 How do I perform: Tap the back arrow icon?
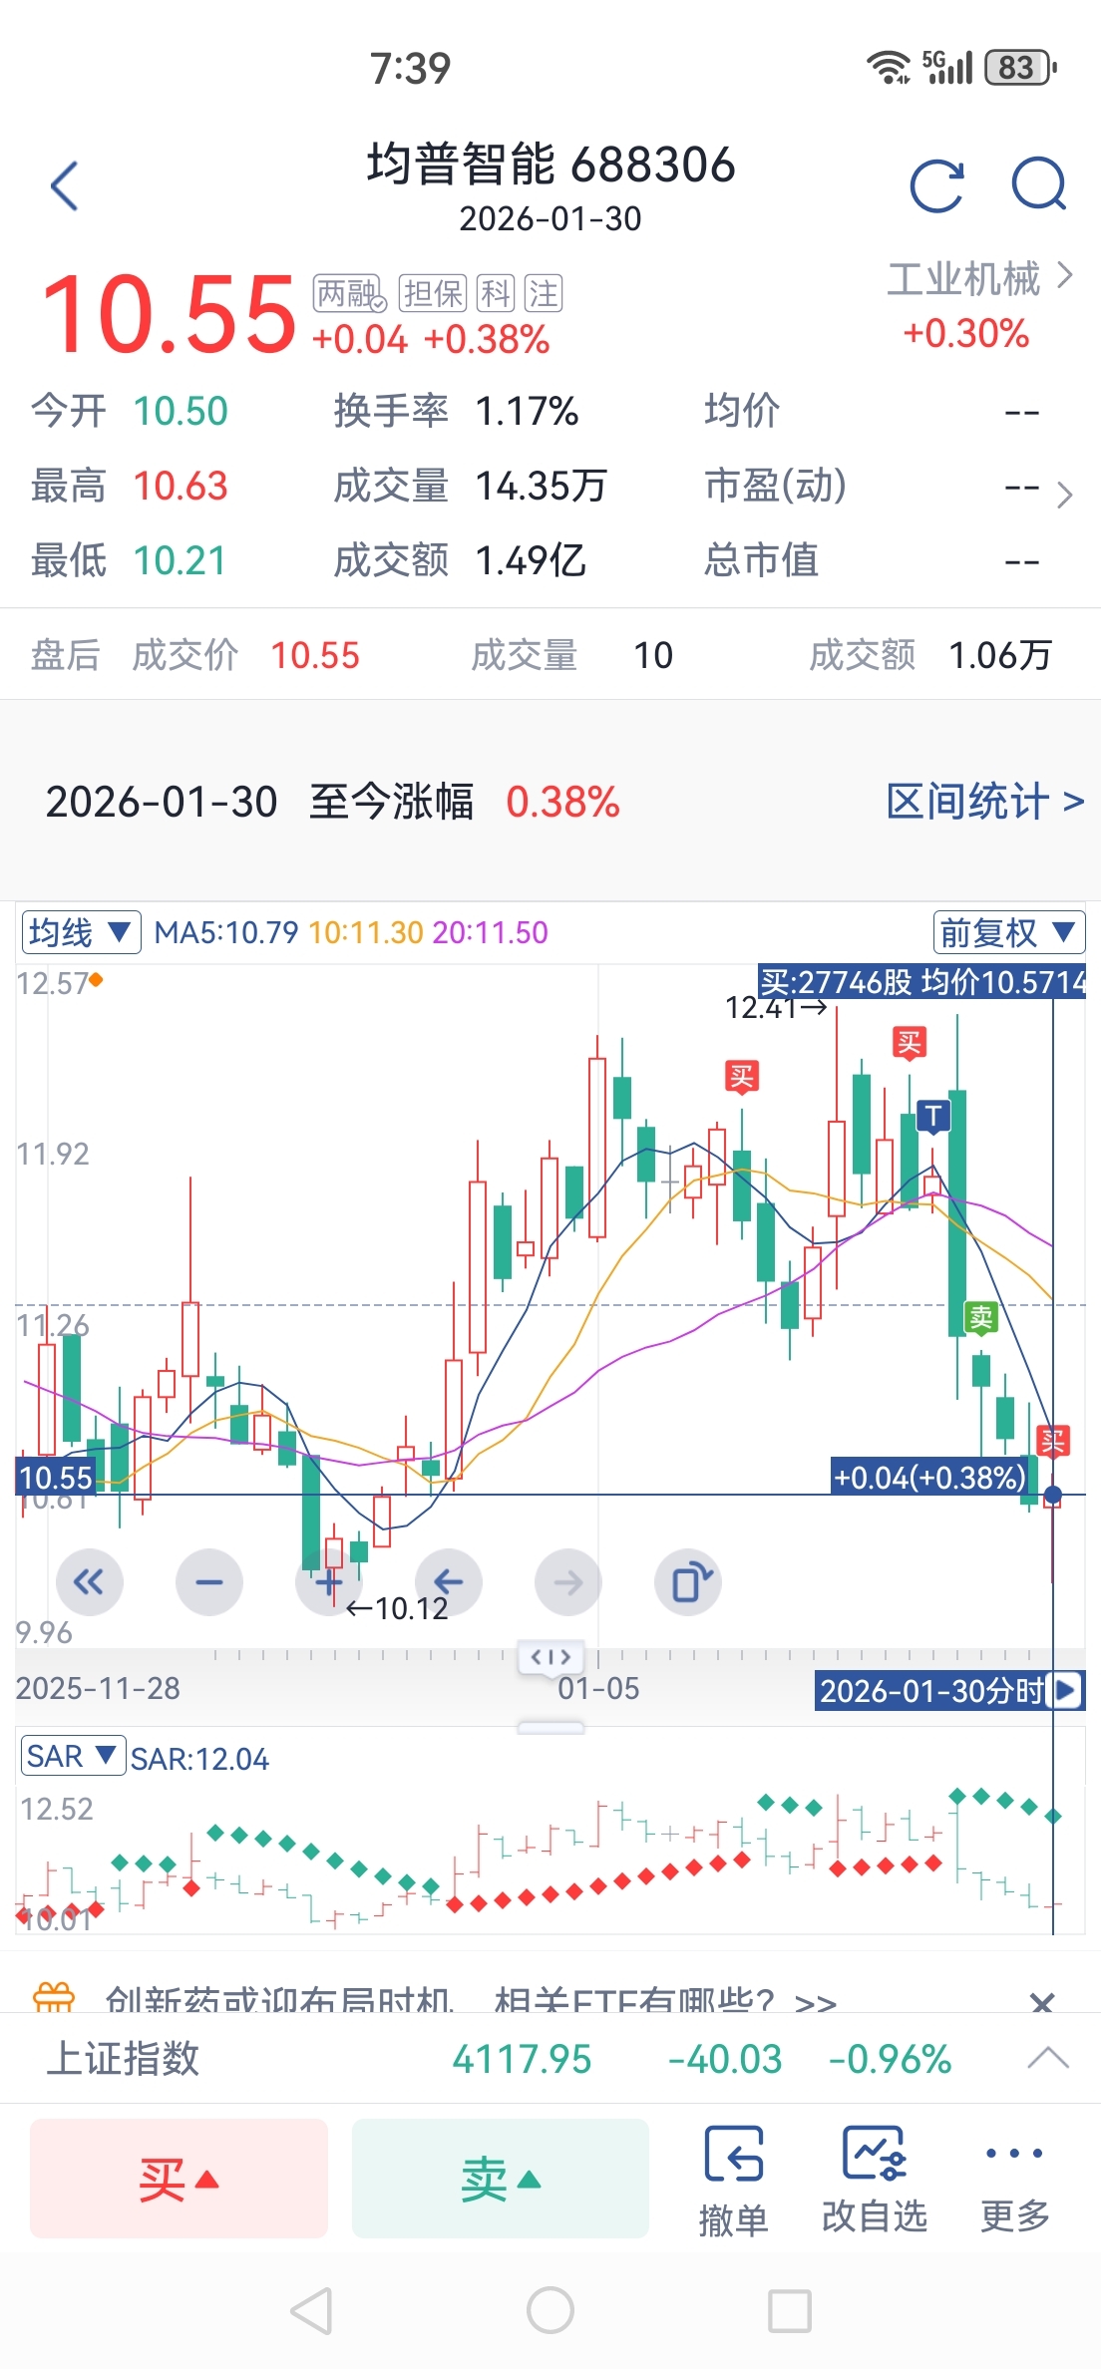(x=64, y=185)
